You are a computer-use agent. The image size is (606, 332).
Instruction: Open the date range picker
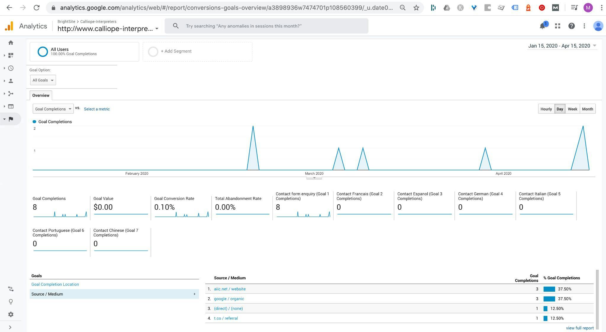(562, 46)
